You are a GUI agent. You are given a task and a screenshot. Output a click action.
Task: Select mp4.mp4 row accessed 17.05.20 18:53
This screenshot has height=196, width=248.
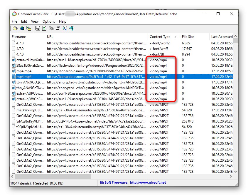(x=122, y=71)
